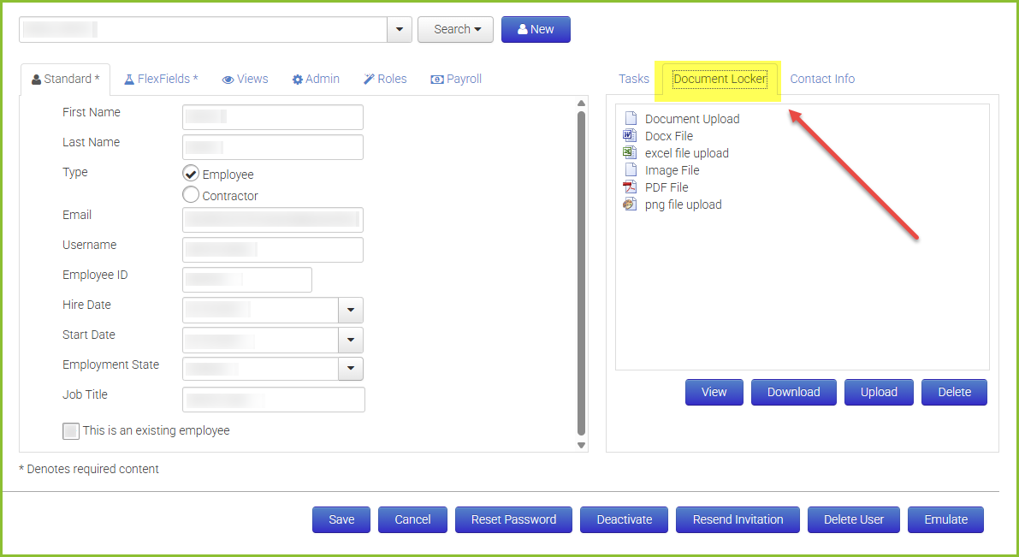Click the Excel icon beside excel file upload
The image size is (1019, 557).
click(630, 153)
